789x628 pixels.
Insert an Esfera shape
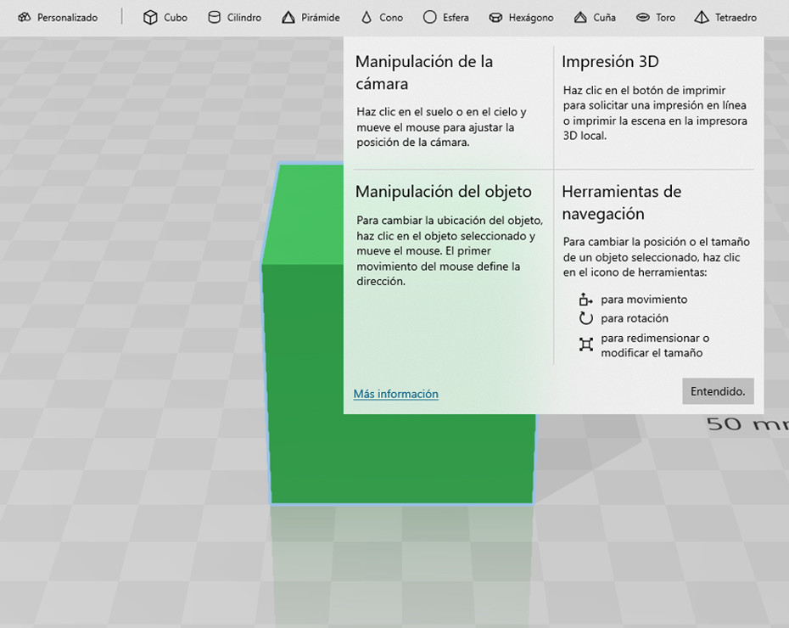pyautogui.click(x=445, y=18)
